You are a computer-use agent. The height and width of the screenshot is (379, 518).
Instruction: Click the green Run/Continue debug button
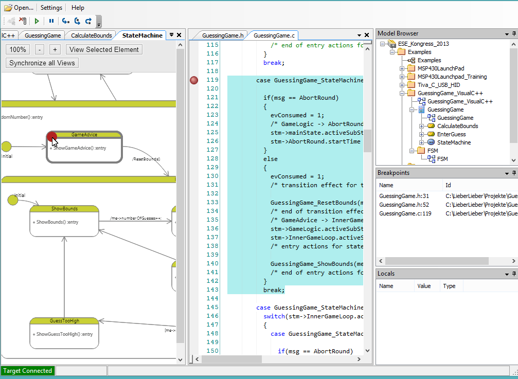pos(37,21)
